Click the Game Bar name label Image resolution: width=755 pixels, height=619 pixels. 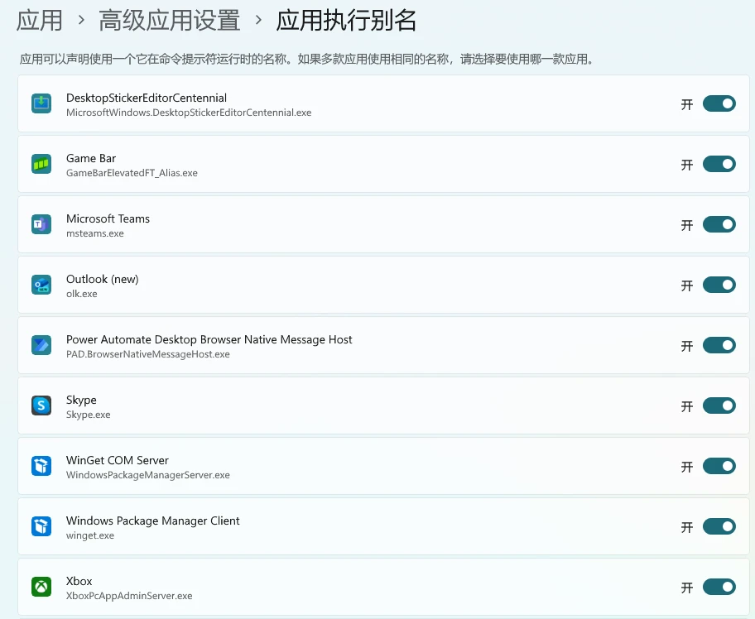click(x=91, y=158)
